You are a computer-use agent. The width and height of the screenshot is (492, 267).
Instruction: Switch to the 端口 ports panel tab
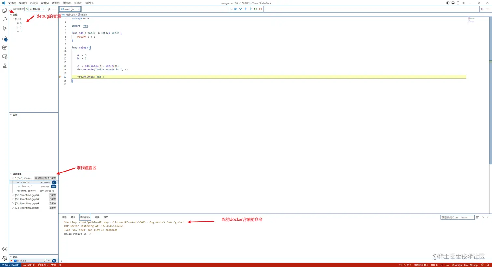click(x=106, y=217)
